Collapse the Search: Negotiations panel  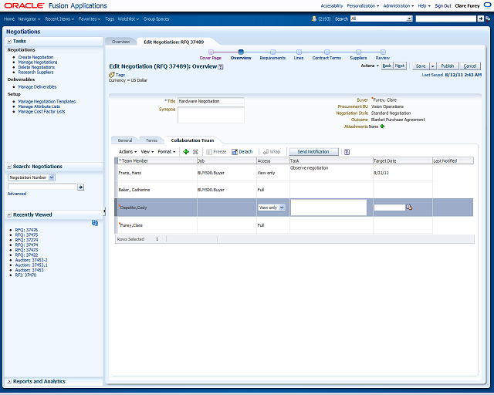(9, 167)
